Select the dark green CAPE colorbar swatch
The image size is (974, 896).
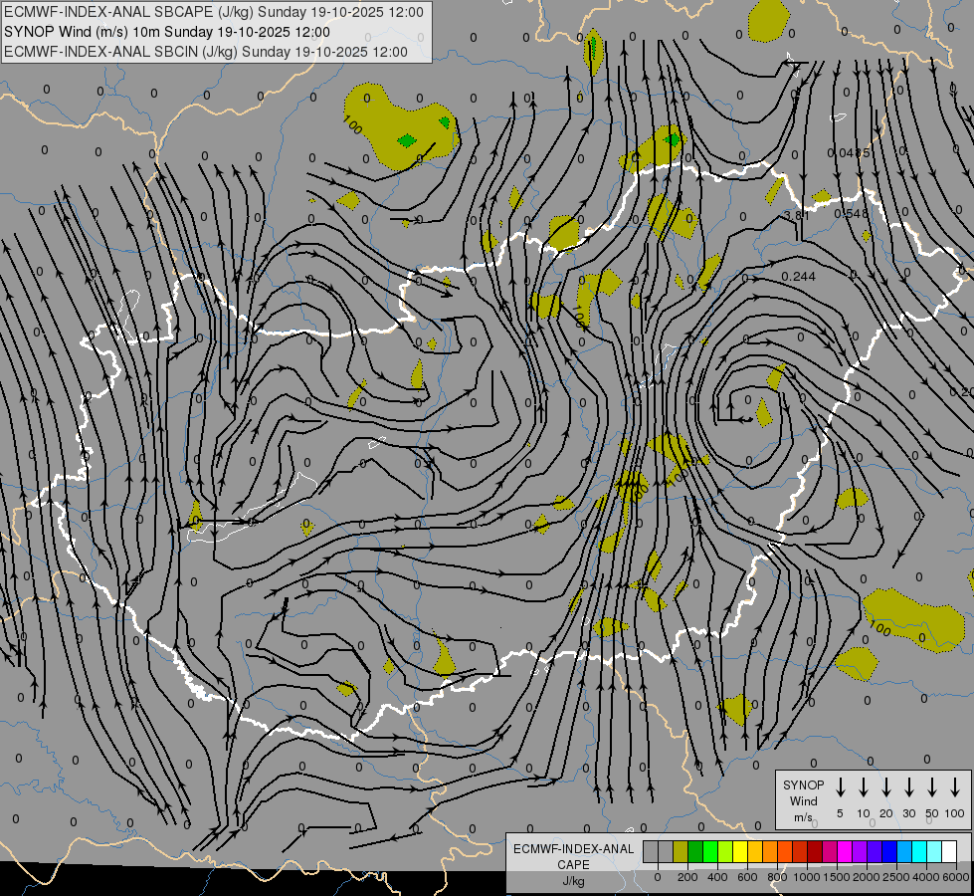695,851
